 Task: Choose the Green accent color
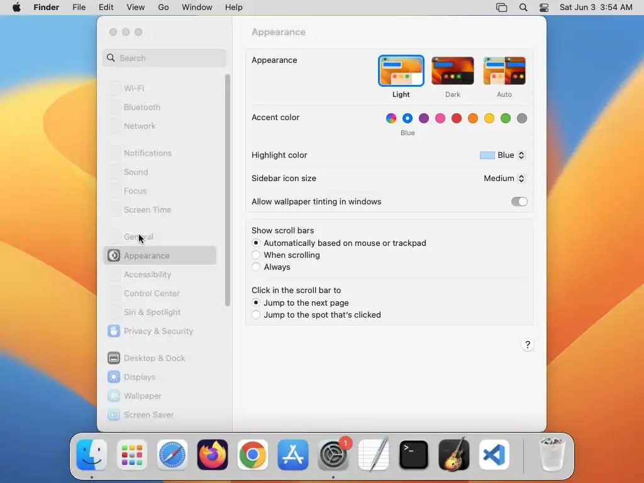click(x=506, y=118)
